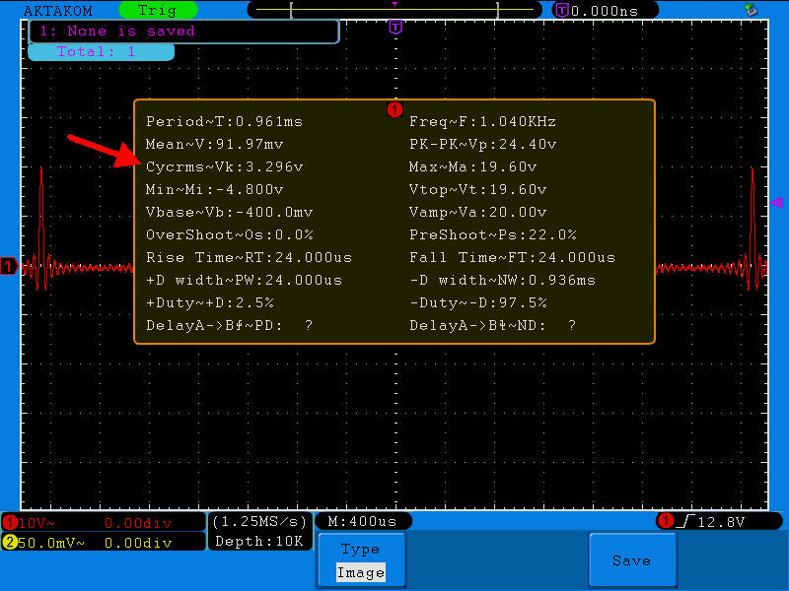Screen dimensions: 789x591
Task: Click the rising edge trigger slope icon
Action: pyautogui.click(x=685, y=522)
